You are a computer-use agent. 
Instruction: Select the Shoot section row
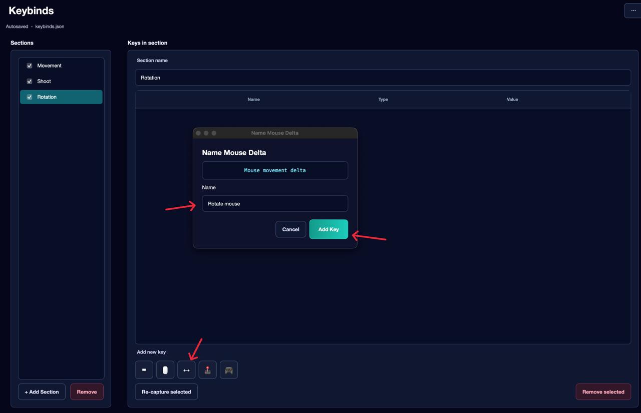coord(61,81)
